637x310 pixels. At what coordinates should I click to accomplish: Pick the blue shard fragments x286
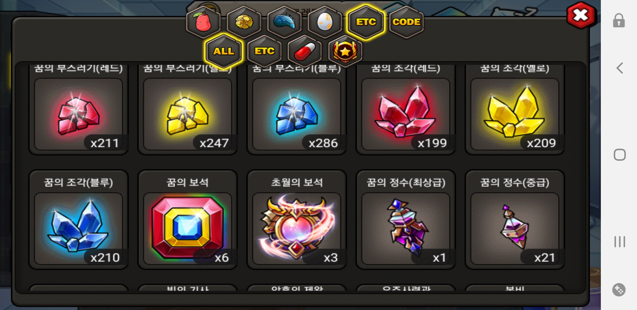point(296,109)
